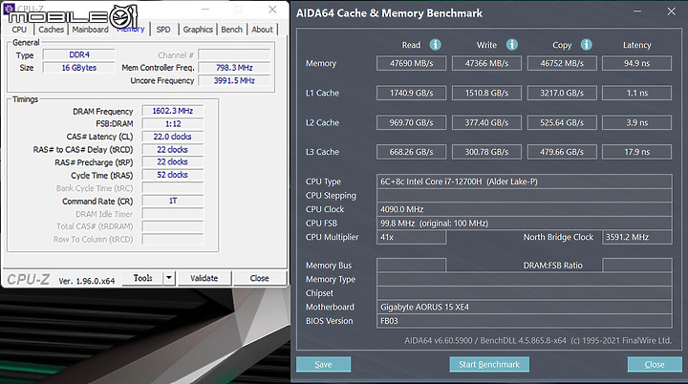The image size is (688, 384).
Task: Click the Copy info icon in AIDA64
Action: click(586, 45)
